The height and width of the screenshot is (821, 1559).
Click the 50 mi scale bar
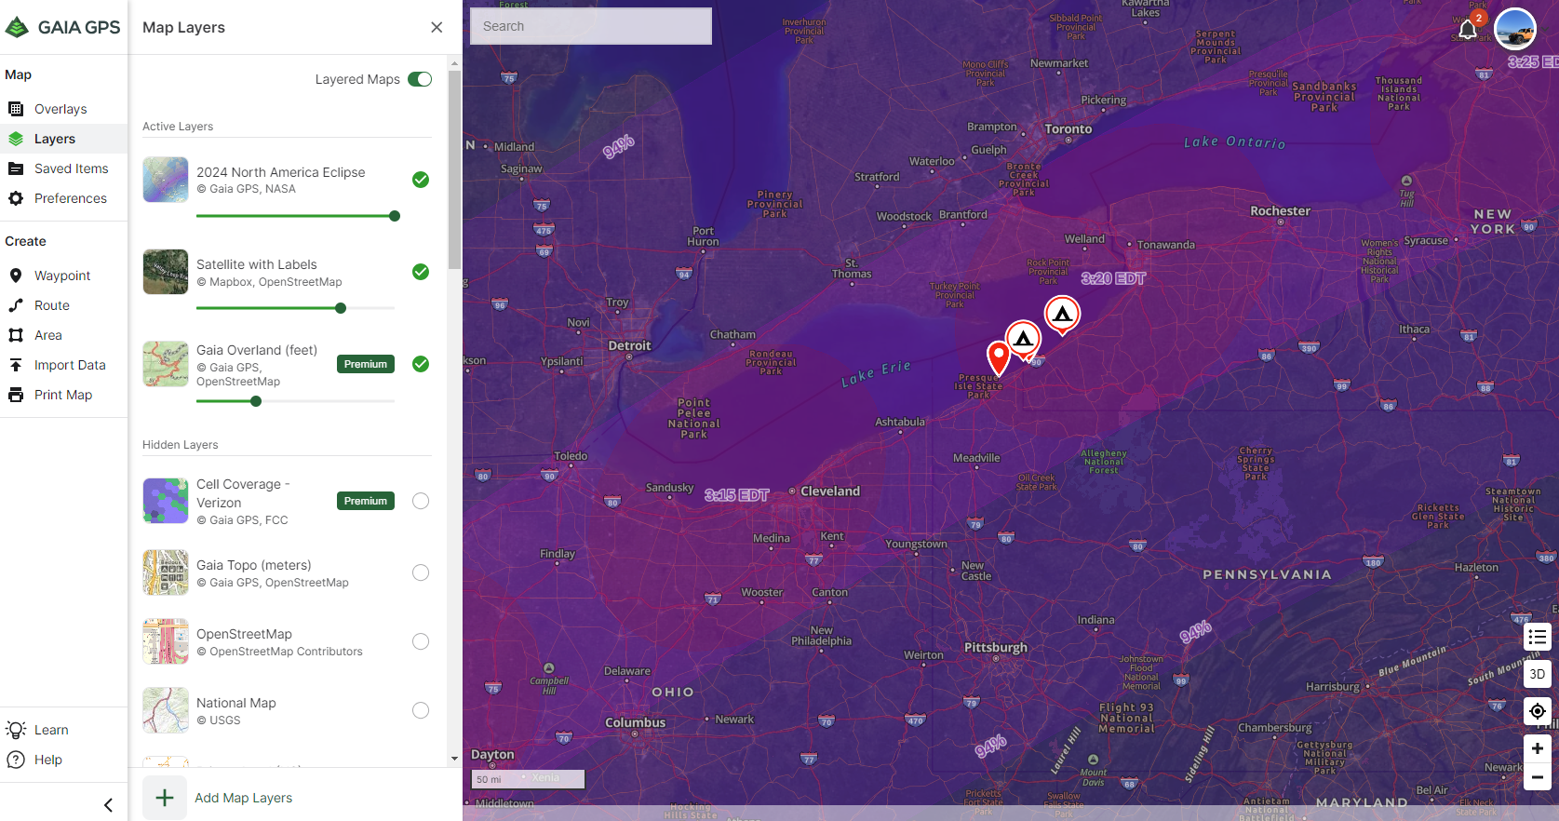pyautogui.click(x=529, y=779)
